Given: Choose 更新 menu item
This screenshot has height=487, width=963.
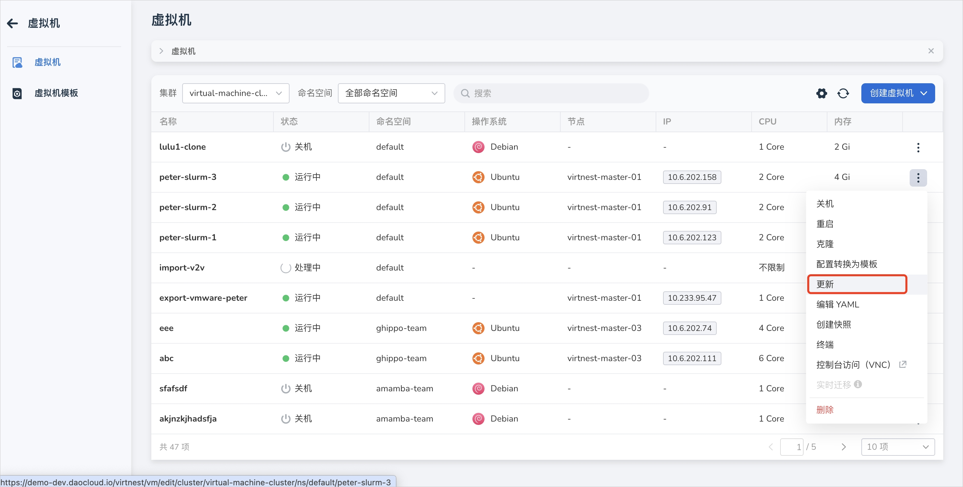Looking at the screenshot, I should (867, 284).
